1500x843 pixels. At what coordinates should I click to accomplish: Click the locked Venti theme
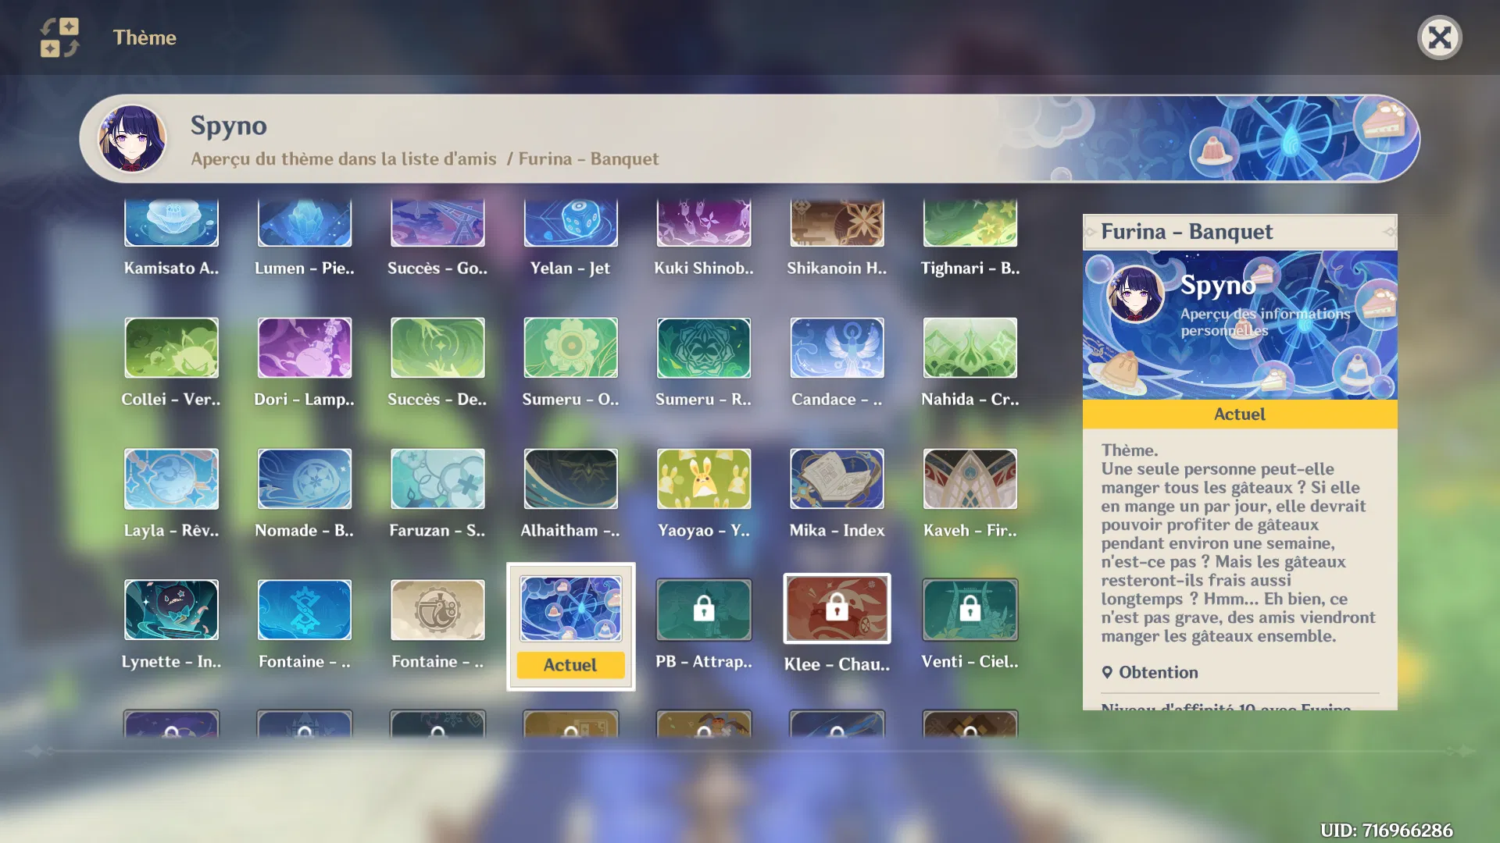point(970,610)
